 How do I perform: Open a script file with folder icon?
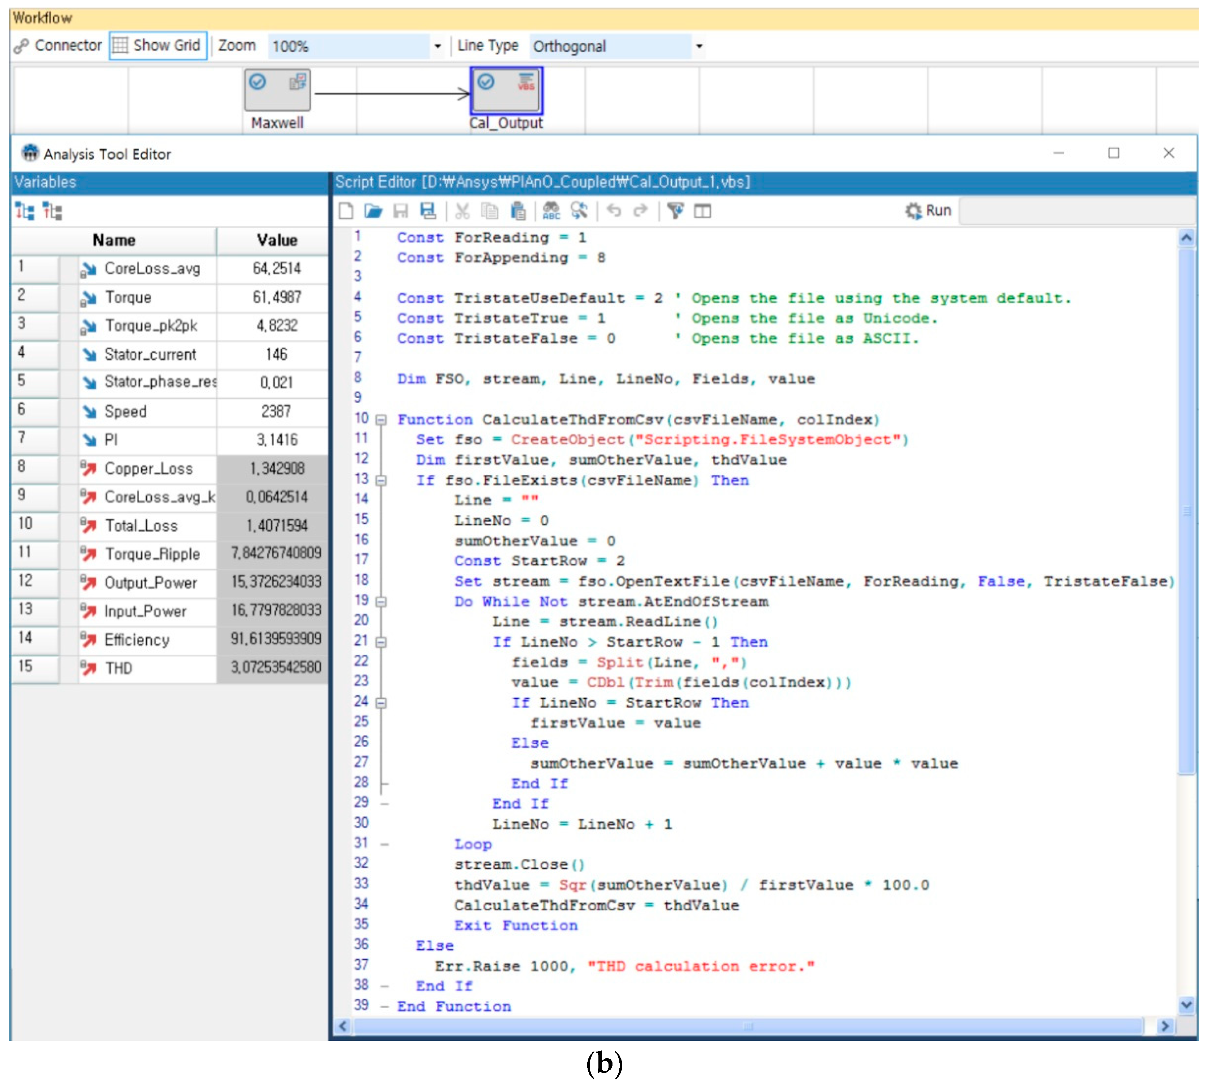(374, 211)
